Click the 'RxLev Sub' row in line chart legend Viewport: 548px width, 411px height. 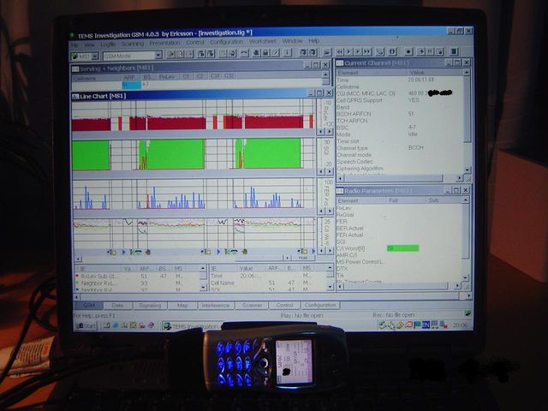tap(137, 276)
